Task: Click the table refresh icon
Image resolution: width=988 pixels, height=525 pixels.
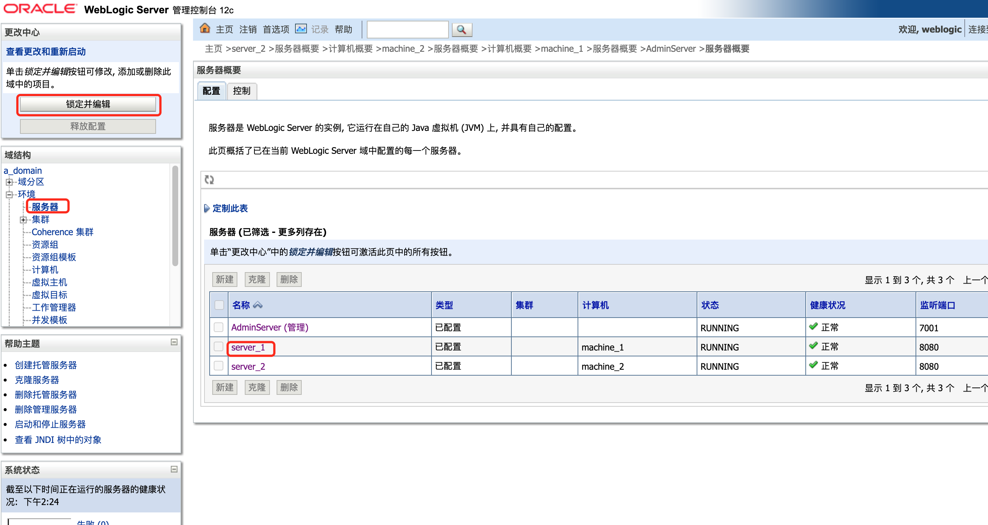Action: (x=209, y=179)
